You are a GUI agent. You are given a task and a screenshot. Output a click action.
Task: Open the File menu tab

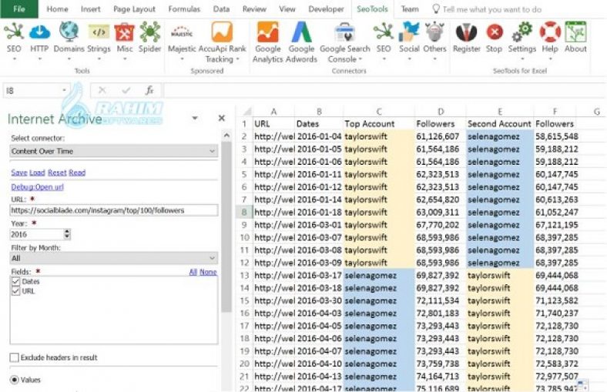[19, 9]
